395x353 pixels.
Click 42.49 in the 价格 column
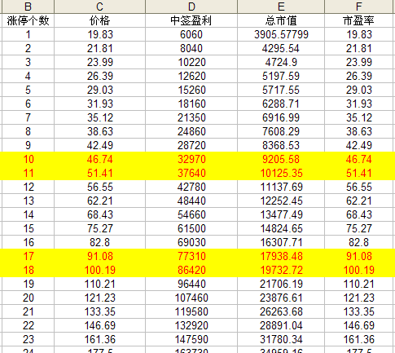(x=99, y=145)
